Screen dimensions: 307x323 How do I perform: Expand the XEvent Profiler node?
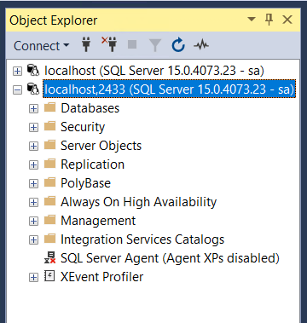(x=33, y=278)
